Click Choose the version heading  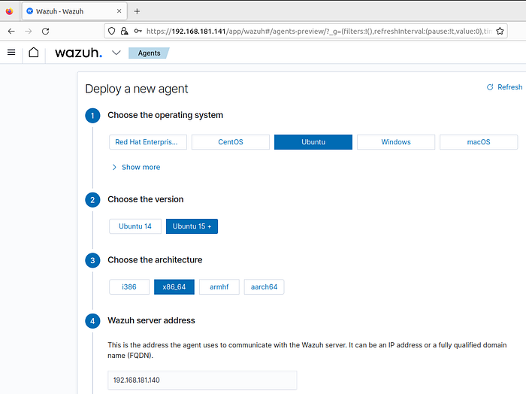pos(146,199)
